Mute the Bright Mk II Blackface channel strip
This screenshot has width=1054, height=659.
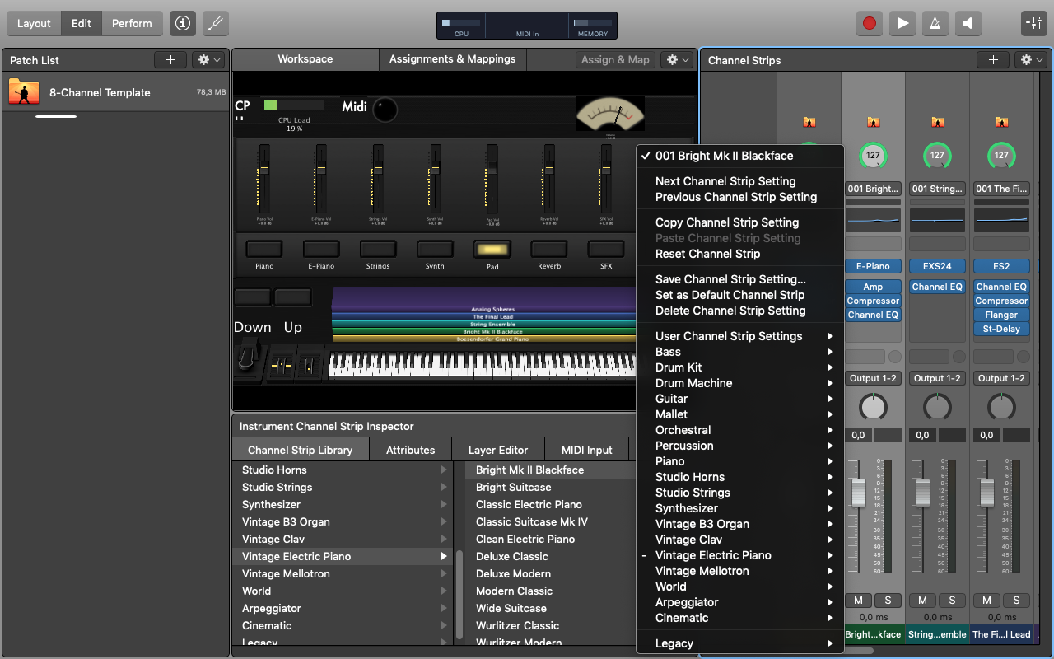[x=859, y=600]
